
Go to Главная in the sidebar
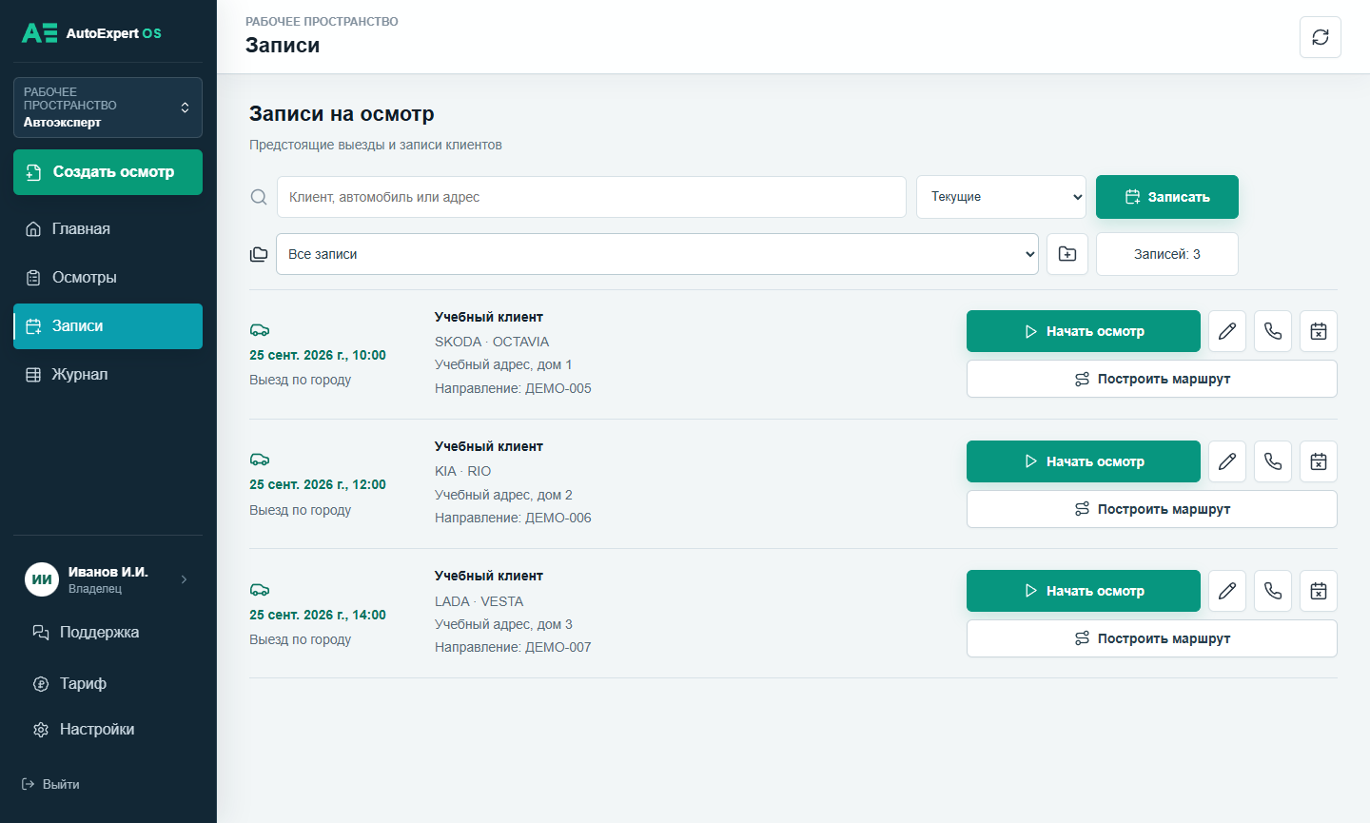(108, 228)
